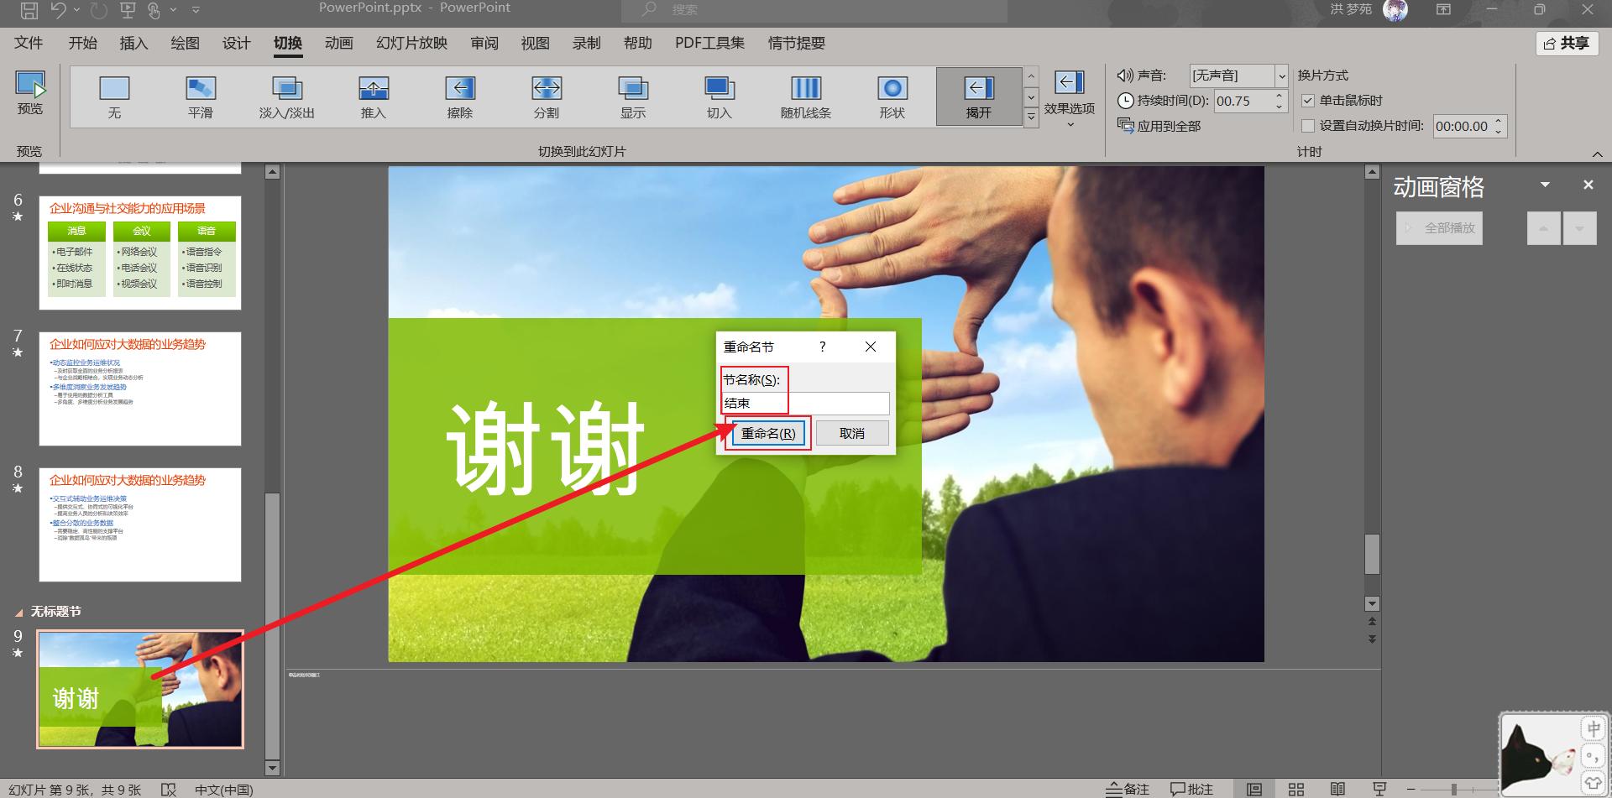Open the 文件 File menu
The height and width of the screenshot is (798, 1612).
click(x=29, y=43)
